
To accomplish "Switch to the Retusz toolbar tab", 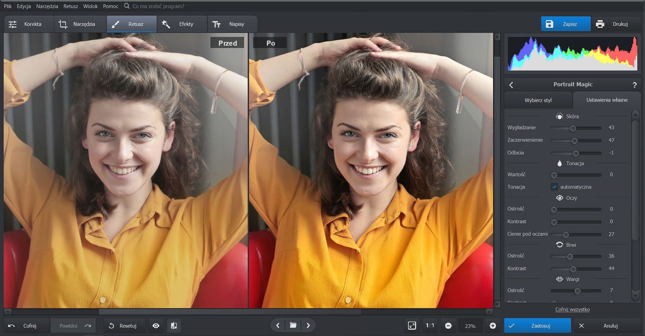I will 132,24.
